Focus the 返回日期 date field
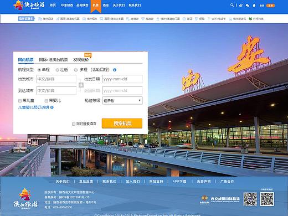288x216 pixels. [x=122, y=91]
